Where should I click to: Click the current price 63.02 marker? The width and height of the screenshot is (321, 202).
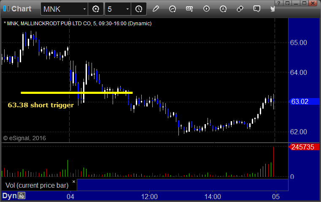(304, 101)
